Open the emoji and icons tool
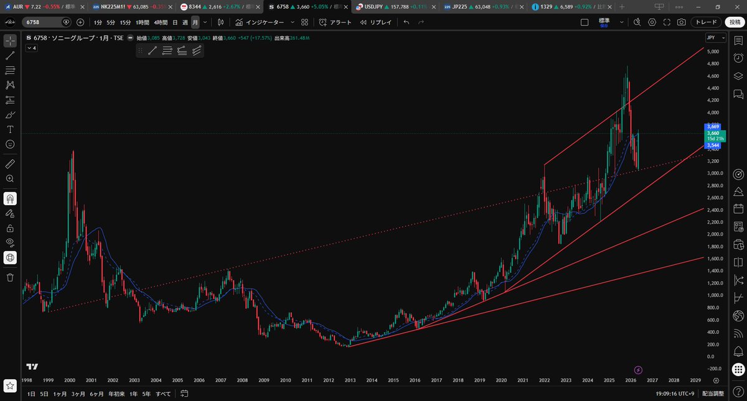 tap(10, 144)
